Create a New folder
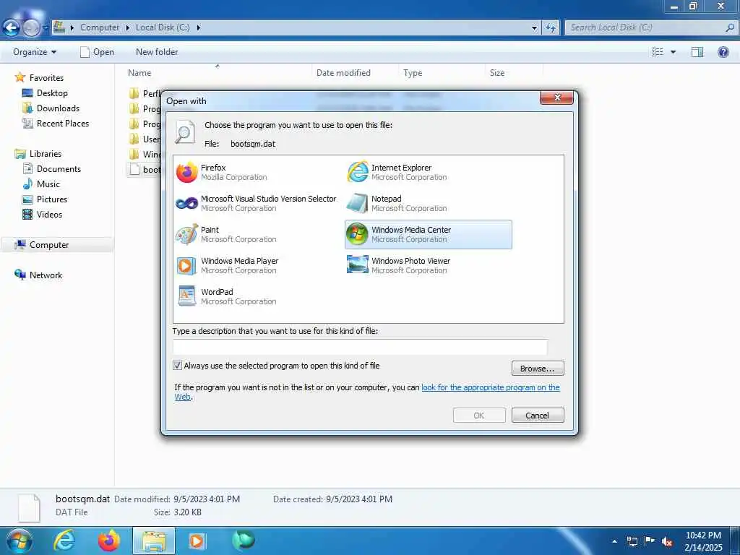The image size is (740, 555). pyautogui.click(x=157, y=52)
